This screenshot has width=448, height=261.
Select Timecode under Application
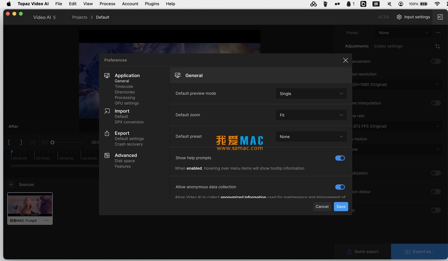click(x=124, y=87)
